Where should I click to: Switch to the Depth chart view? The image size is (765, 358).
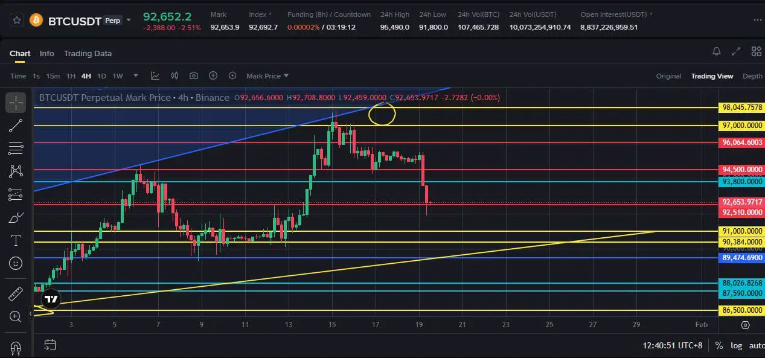(x=752, y=76)
